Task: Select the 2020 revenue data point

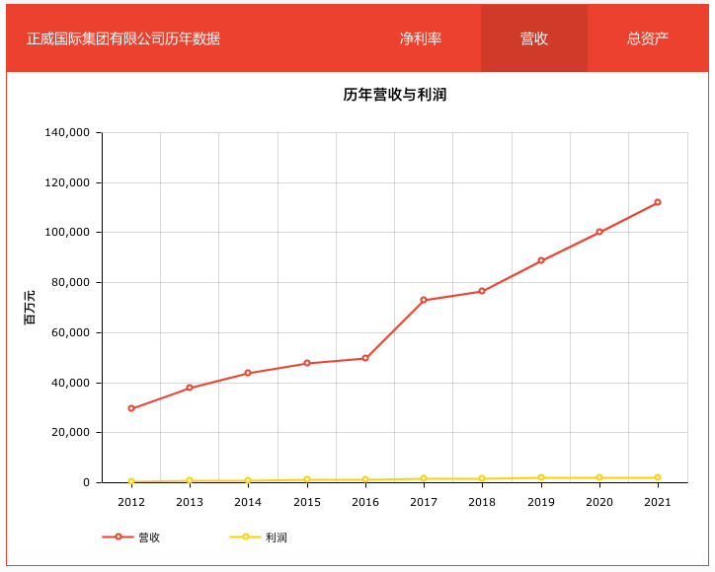Action: tap(599, 232)
